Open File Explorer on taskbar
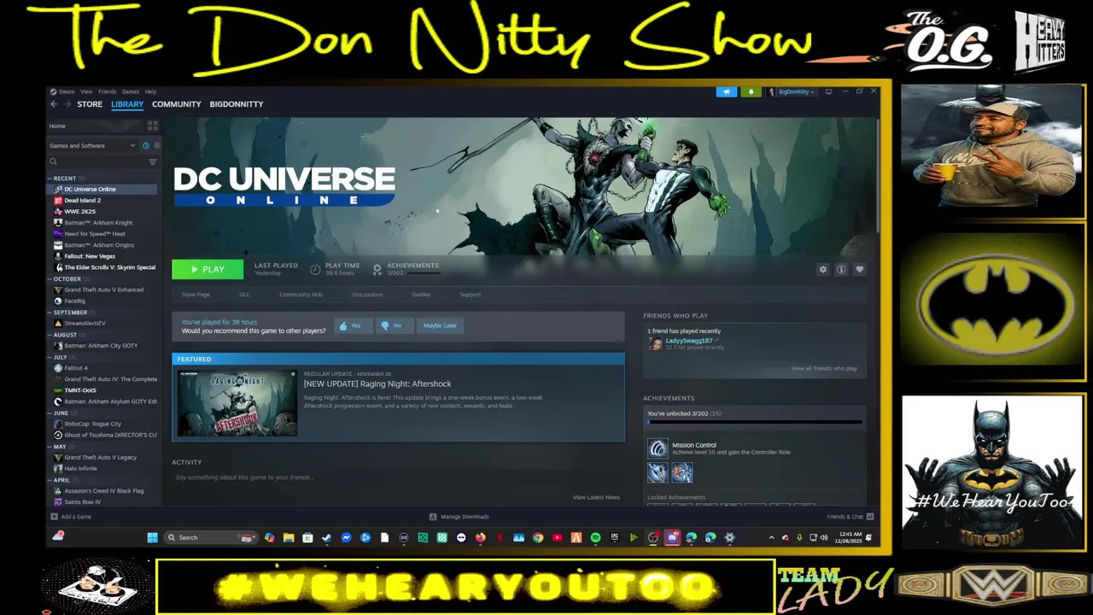Viewport: 1093px width, 615px height. tap(289, 537)
